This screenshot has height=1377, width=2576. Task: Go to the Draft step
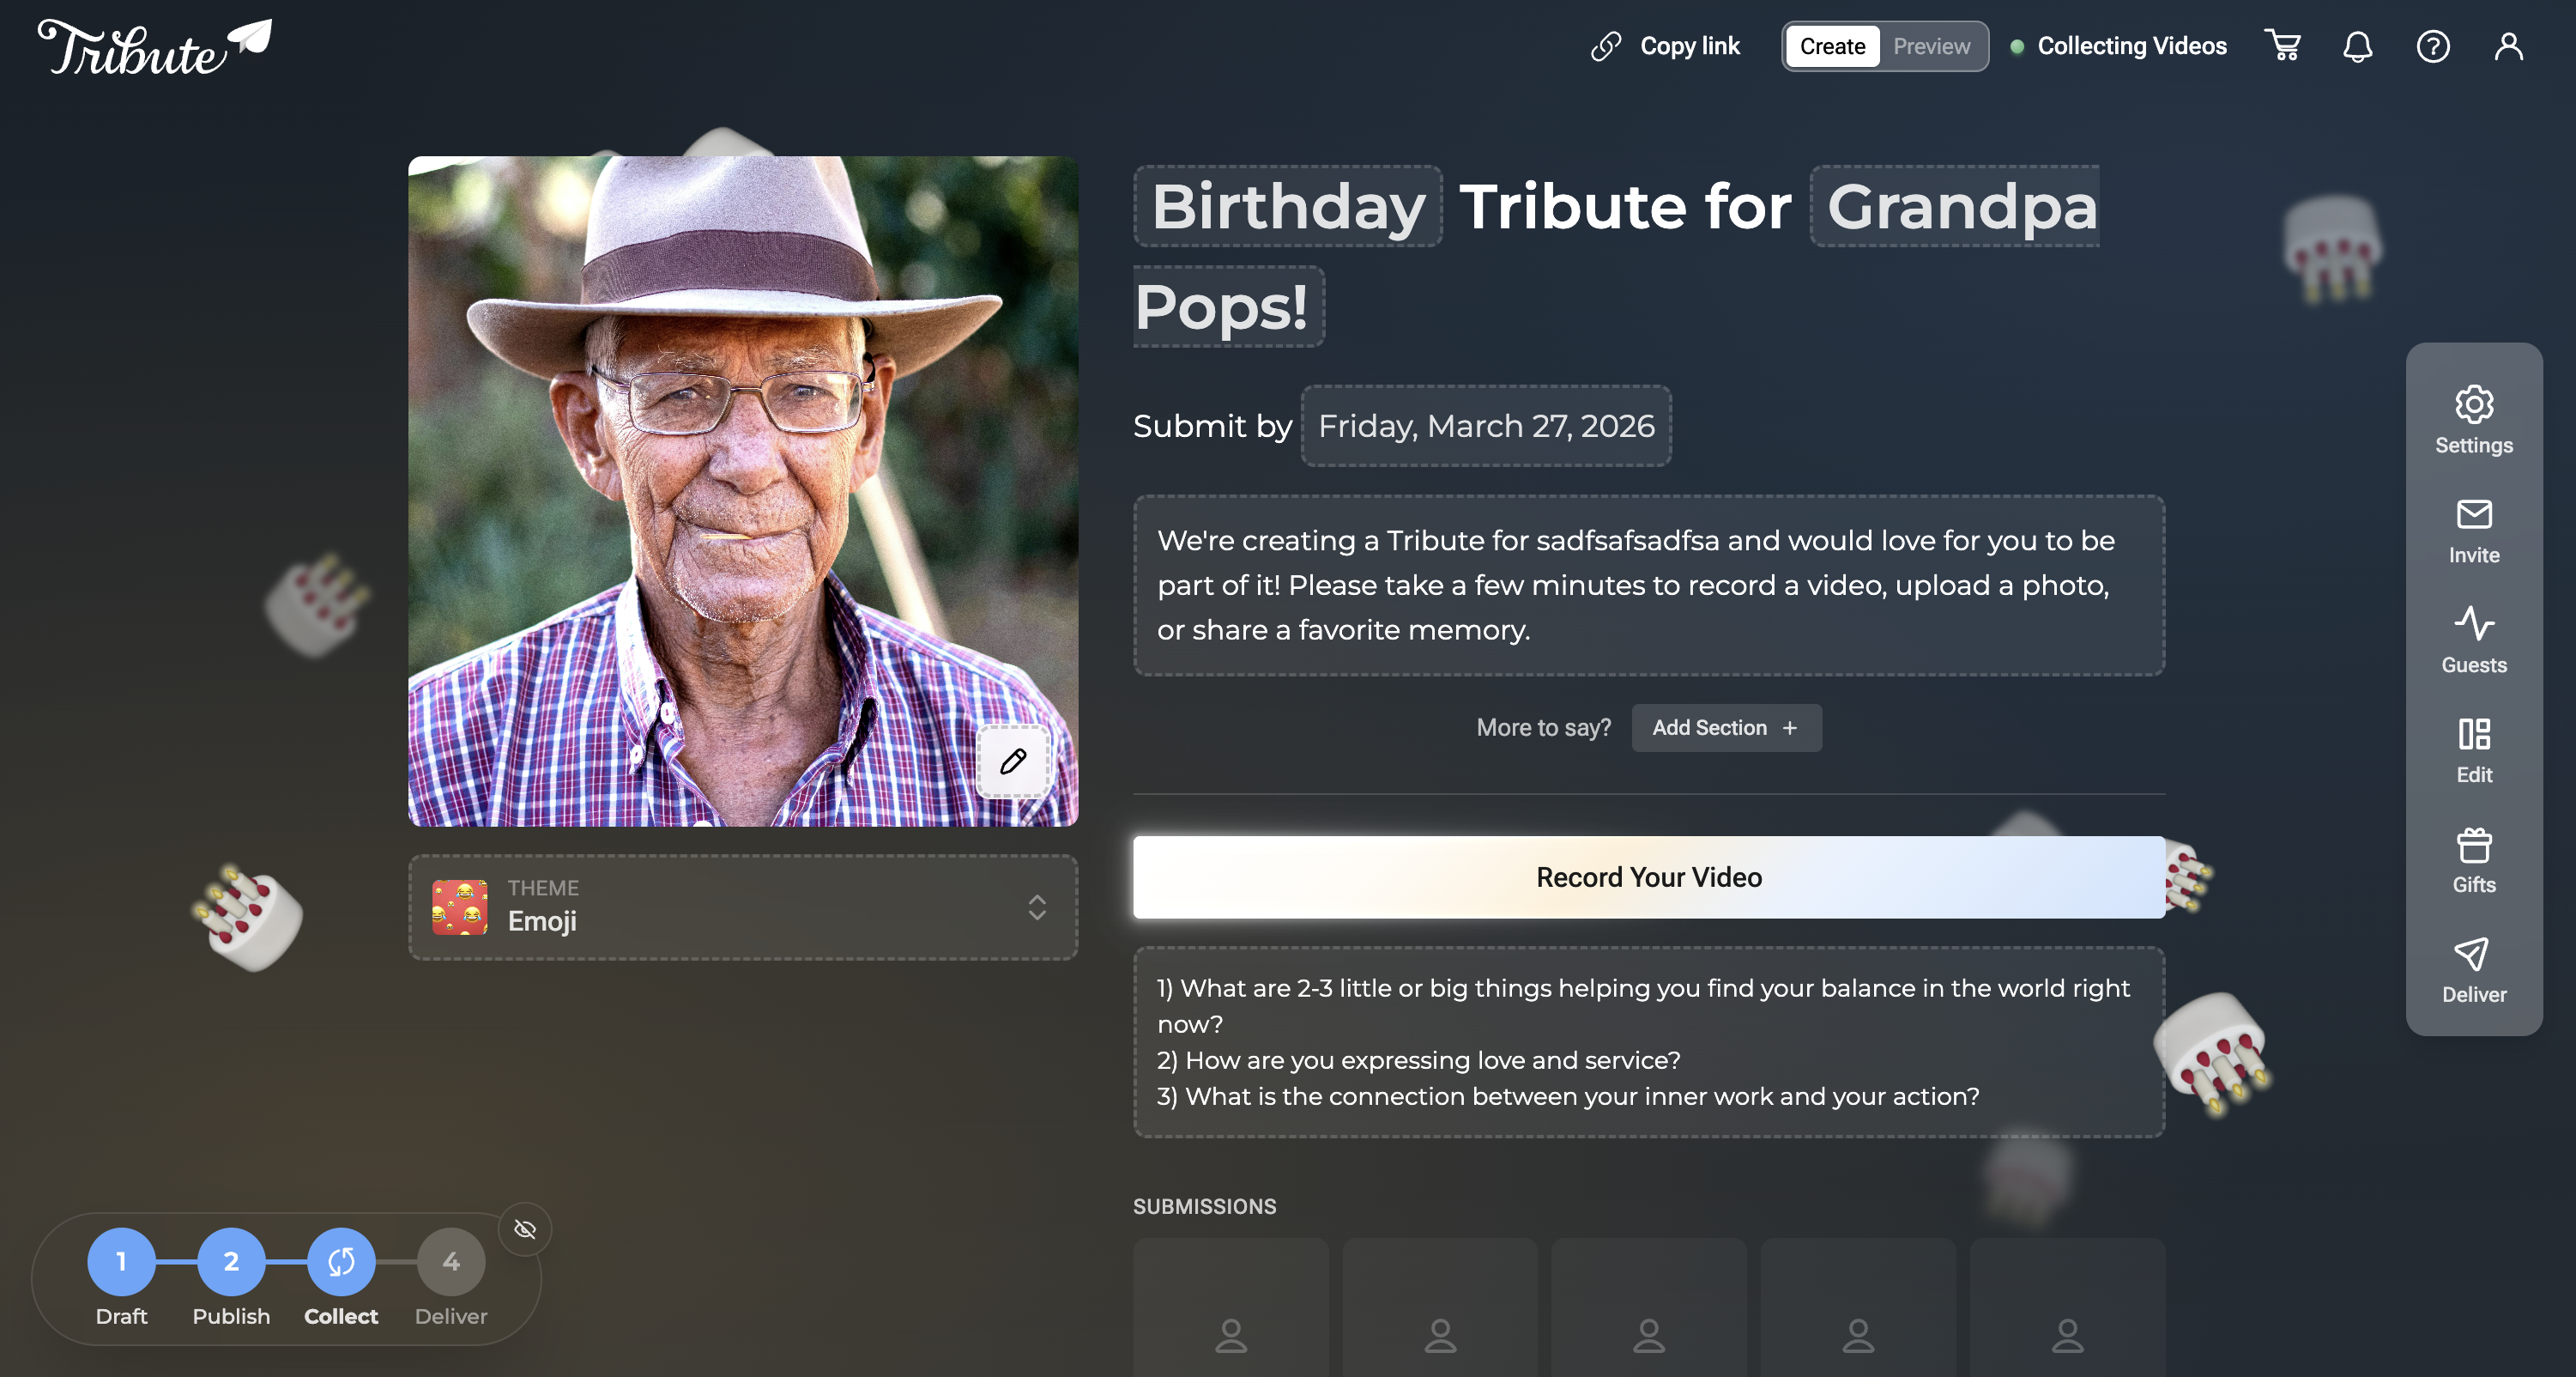pos(121,1263)
